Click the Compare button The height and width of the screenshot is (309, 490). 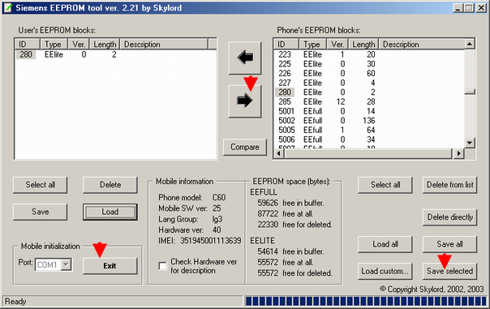245,147
